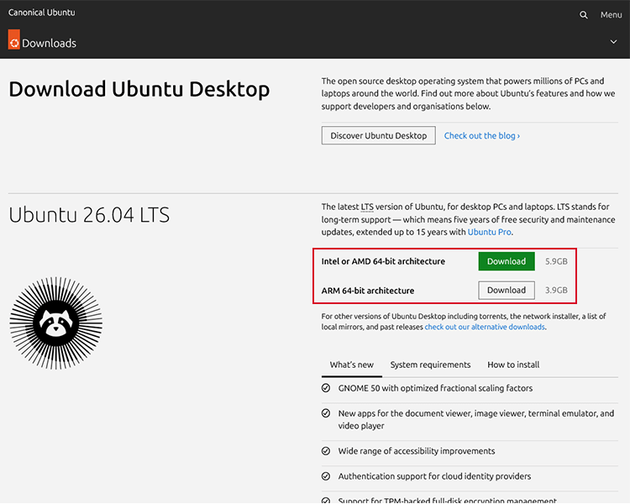
Task: Switch to the How to install tab
Action: coord(513,365)
